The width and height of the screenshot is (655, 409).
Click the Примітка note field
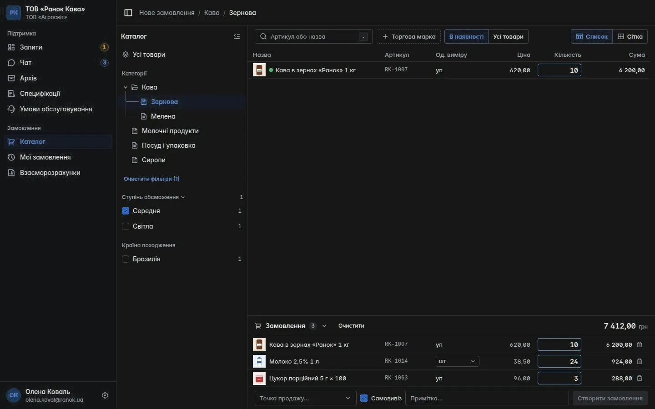pos(487,398)
